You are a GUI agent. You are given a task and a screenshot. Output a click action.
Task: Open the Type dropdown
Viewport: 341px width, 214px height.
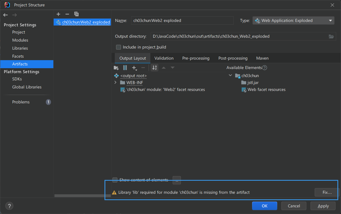(x=293, y=21)
